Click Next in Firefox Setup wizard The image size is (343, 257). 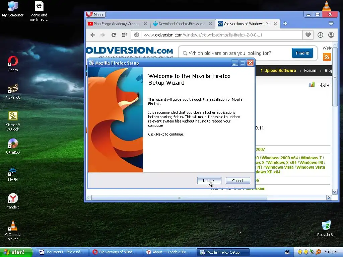[x=209, y=180]
